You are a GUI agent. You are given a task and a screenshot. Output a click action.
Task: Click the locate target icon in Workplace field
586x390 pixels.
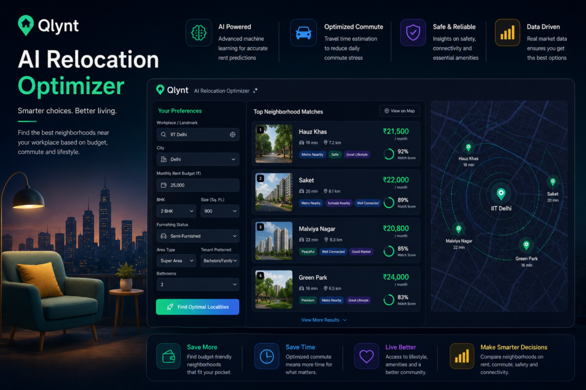coord(232,135)
